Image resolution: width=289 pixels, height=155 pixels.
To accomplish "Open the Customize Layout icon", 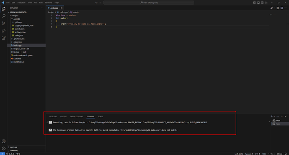I will click(266, 3).
